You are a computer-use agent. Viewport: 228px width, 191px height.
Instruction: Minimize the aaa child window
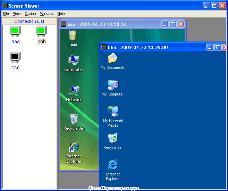[165, 24]
